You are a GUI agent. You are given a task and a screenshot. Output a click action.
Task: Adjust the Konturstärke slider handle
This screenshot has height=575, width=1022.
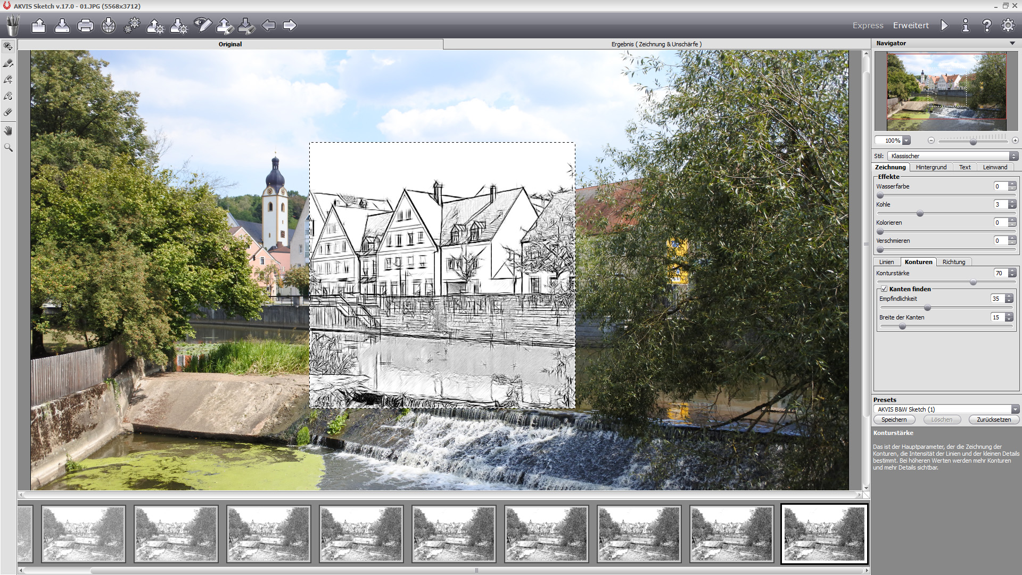pyautogui.click(x=973, y=283)
